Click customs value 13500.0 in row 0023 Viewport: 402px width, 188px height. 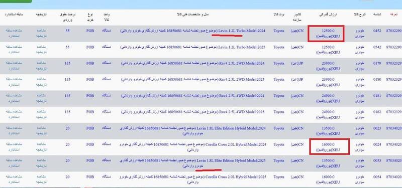coord(328,128)
